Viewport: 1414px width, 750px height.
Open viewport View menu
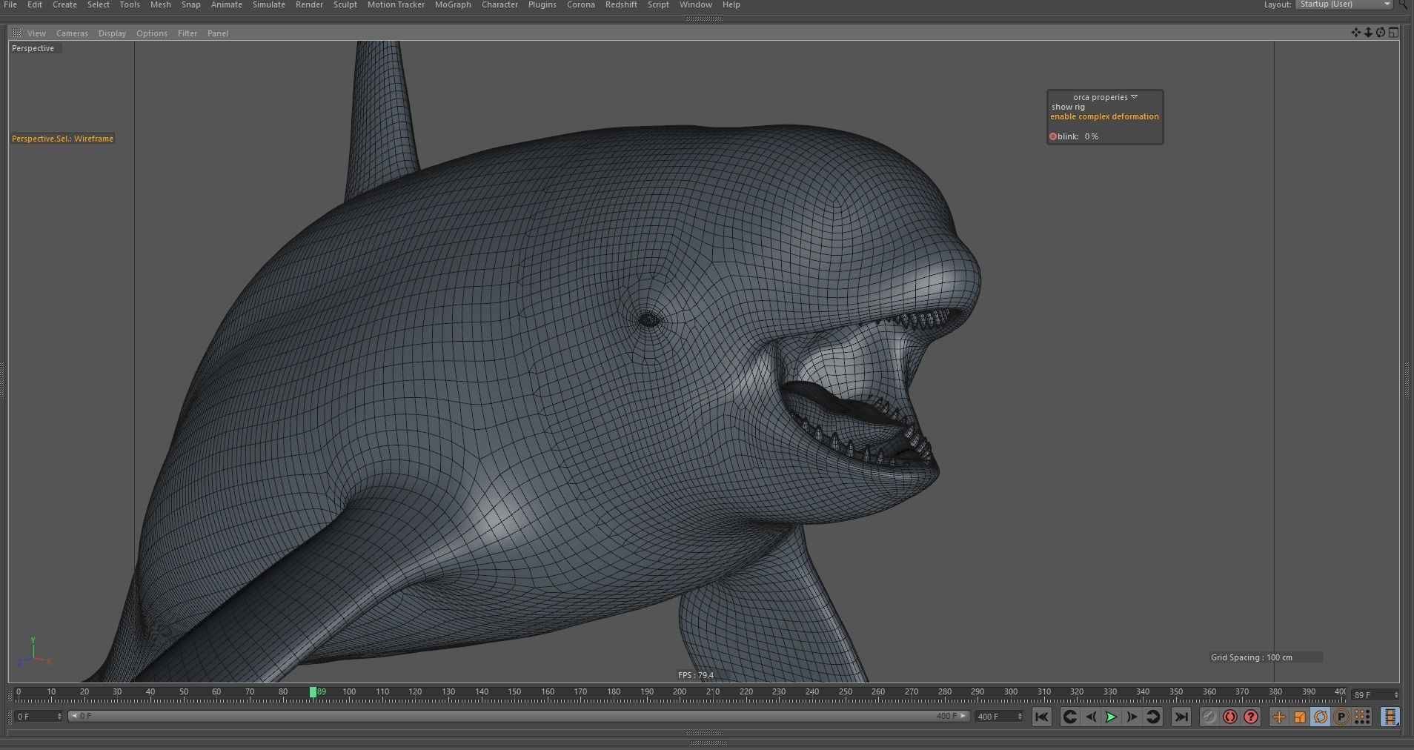click(x=36, y=33)
